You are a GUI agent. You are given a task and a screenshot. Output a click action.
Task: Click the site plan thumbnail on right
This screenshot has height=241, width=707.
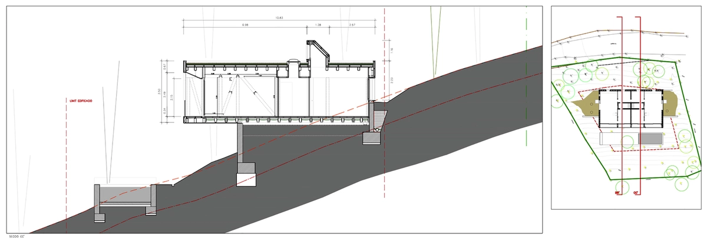(627, 106)
